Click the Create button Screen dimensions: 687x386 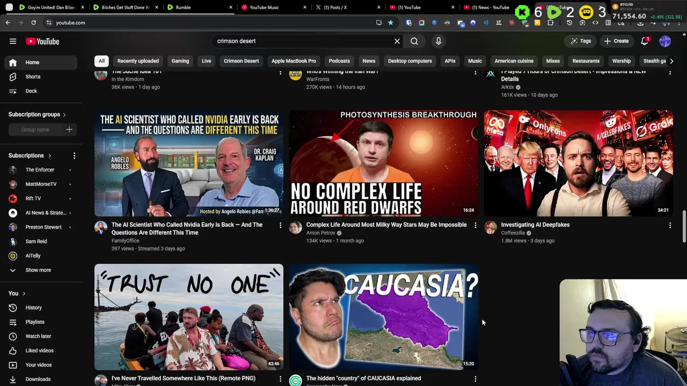point(616,41)
